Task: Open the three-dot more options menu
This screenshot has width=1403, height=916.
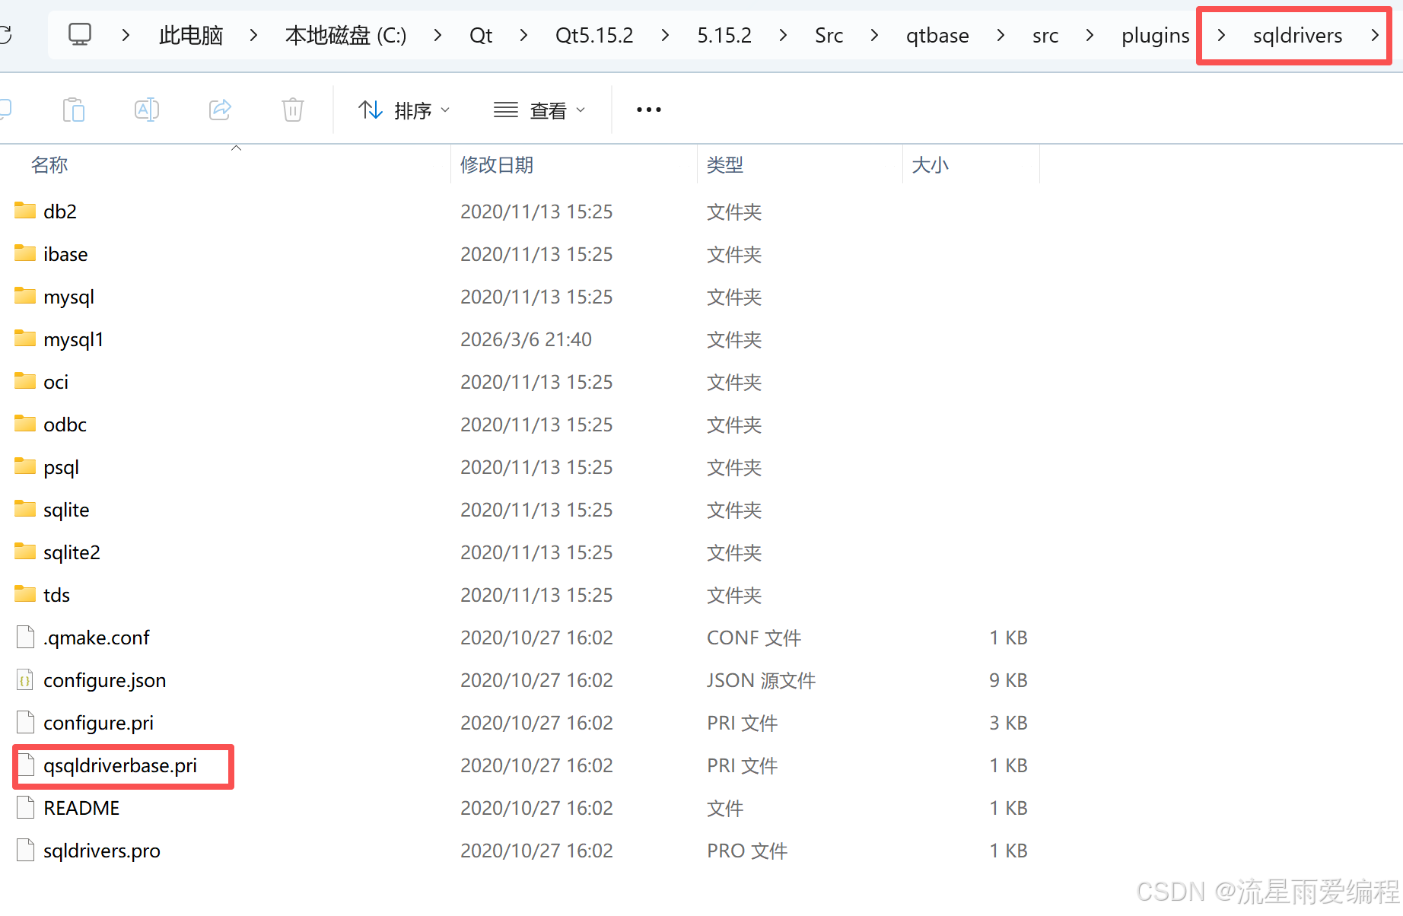Action: [649, 110]
